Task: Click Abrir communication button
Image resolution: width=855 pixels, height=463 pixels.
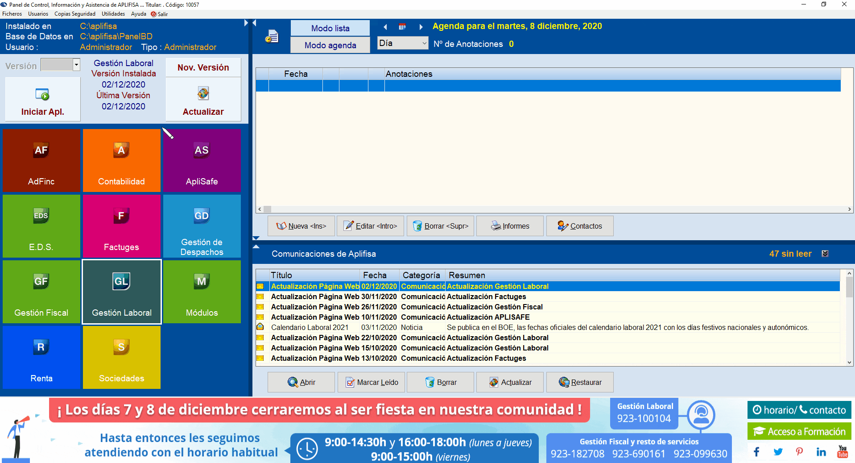Action: pyautogui.click(x=301, y=382)
